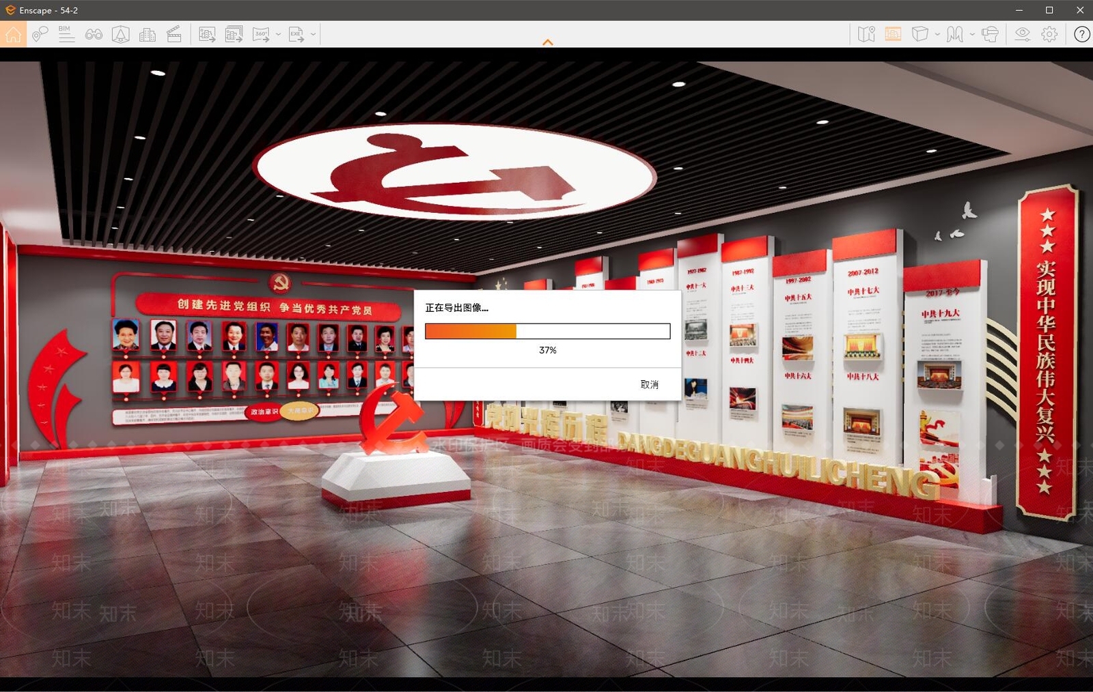The width and height of the screenshot is (1093, 692).
Task: Open General Settings gear icon
Action: pos(1049,34)
